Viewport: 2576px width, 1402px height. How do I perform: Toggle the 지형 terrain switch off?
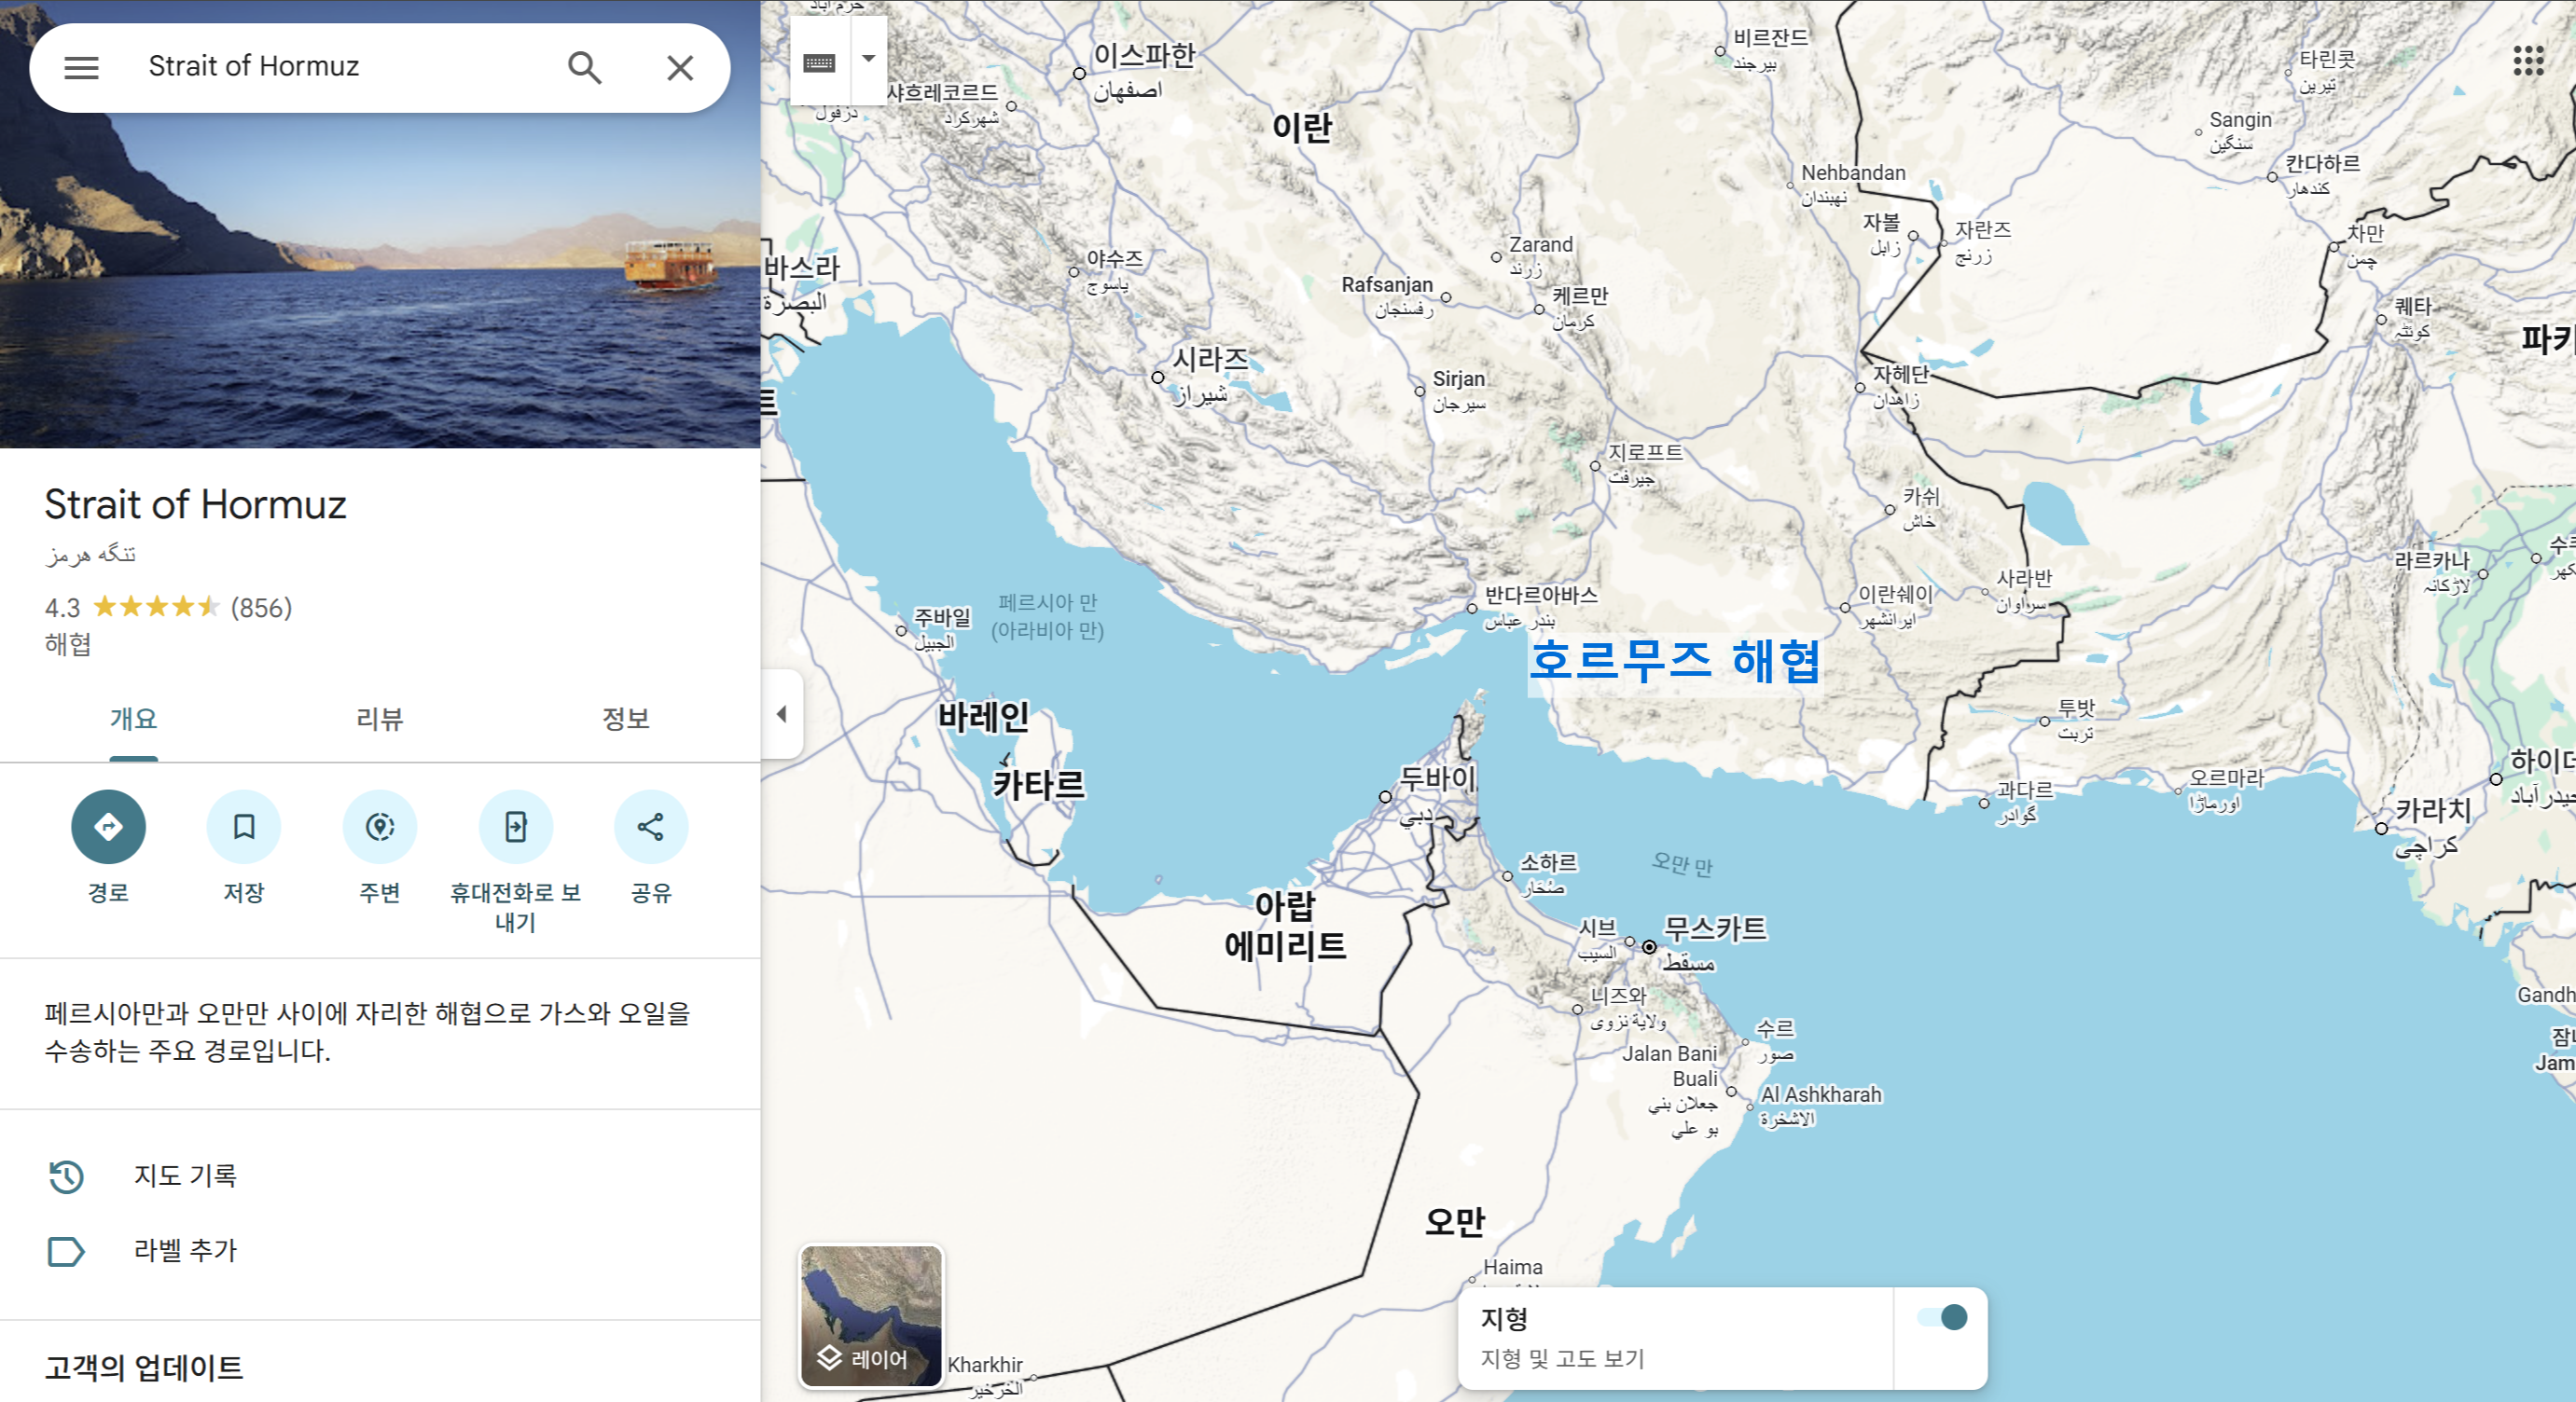[x=1942, y=1317]
